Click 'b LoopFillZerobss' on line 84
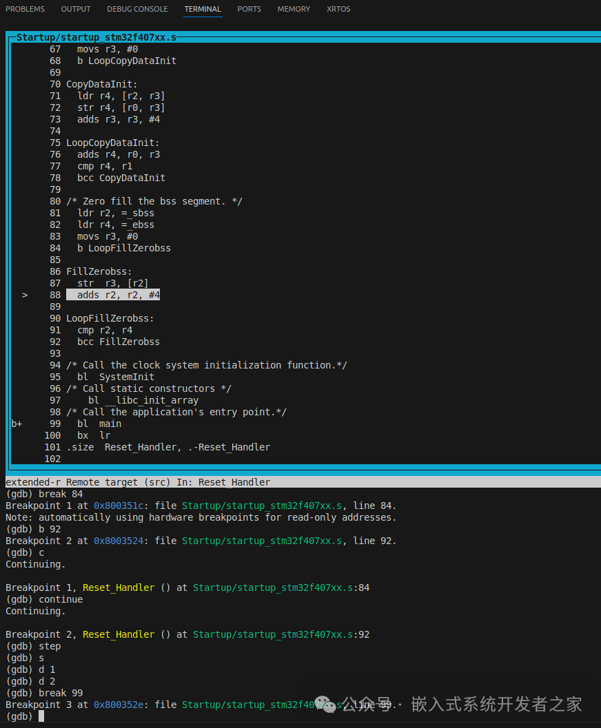This screenshot has width=601, height=728. (124, 248)
